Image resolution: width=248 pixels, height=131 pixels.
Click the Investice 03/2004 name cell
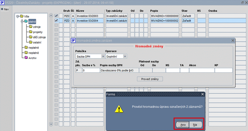90,21
